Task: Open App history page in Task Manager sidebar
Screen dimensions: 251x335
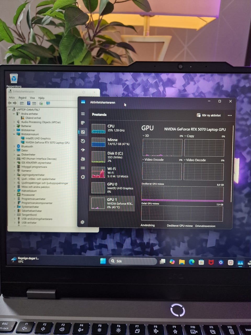Action: [83, 141]
